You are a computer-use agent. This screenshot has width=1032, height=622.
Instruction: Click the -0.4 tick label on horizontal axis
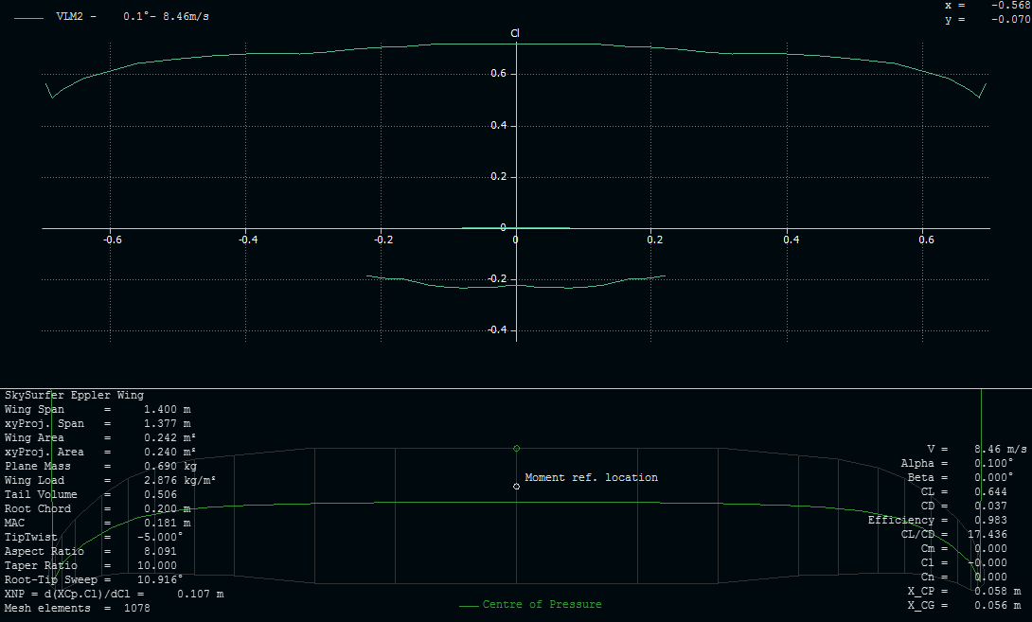point(245,240)
